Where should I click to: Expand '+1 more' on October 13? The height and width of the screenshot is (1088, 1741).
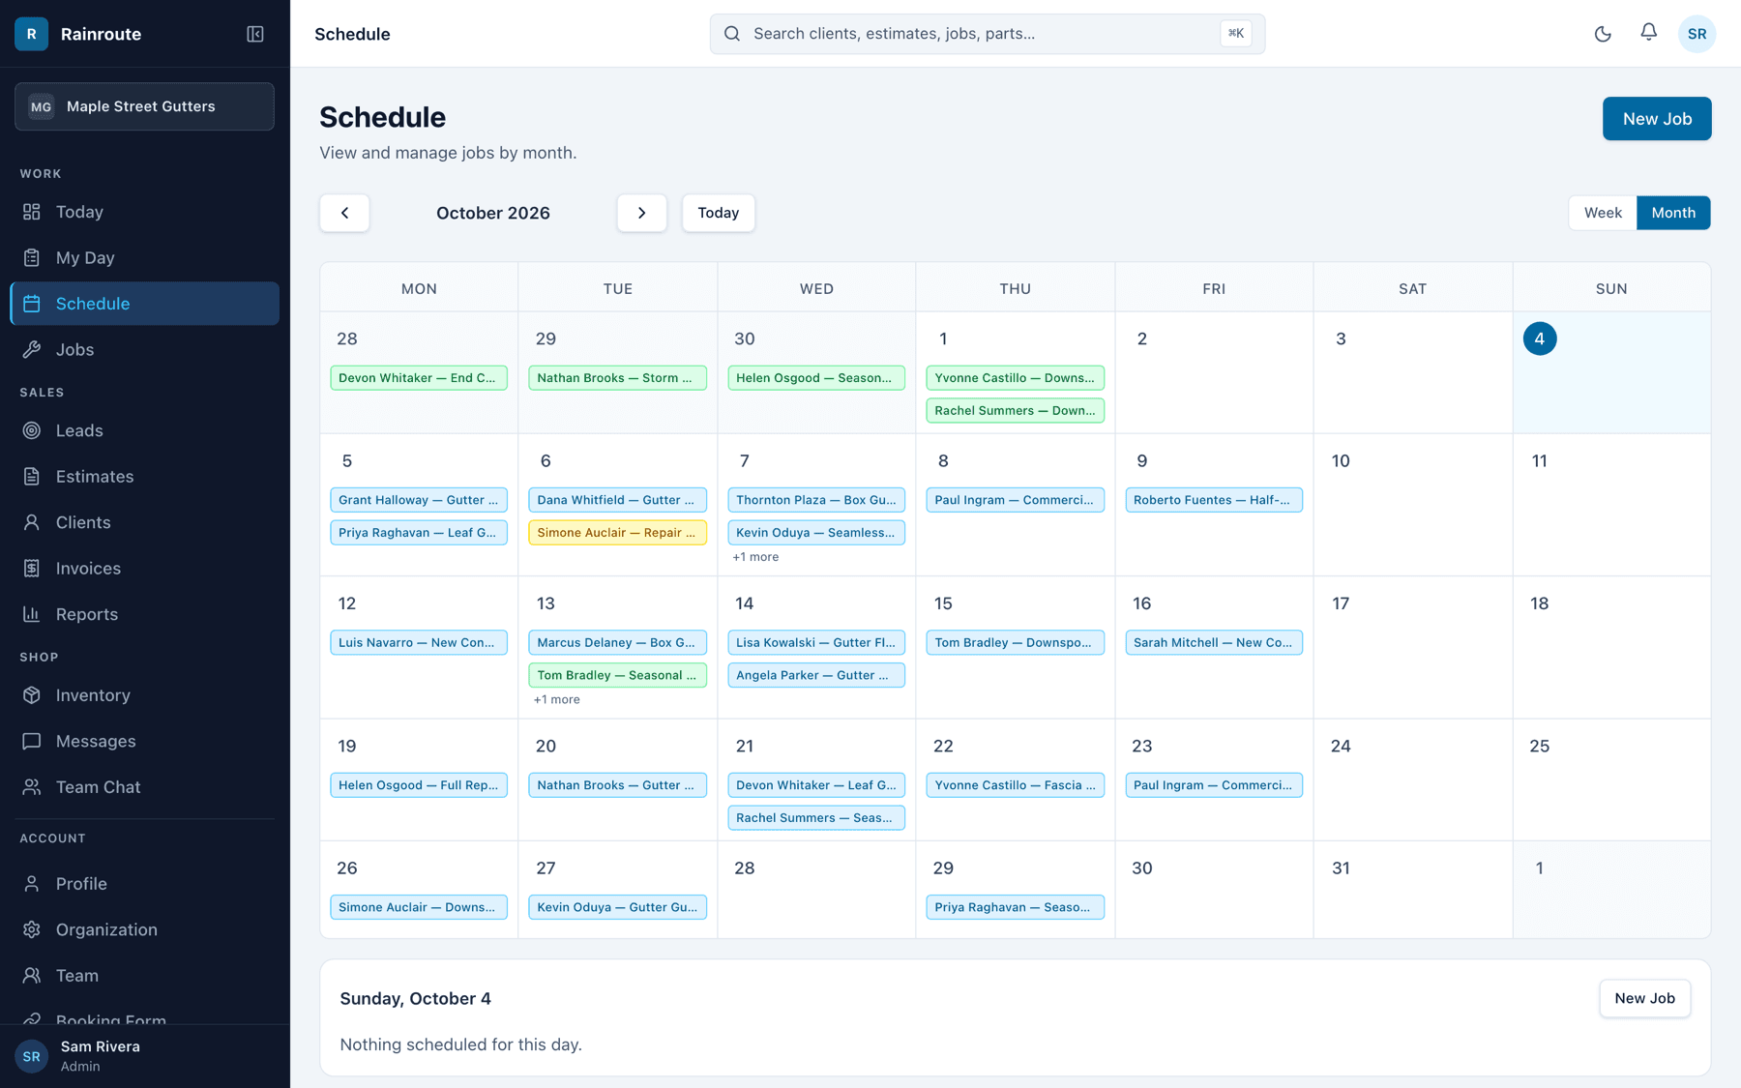[557, 699]
